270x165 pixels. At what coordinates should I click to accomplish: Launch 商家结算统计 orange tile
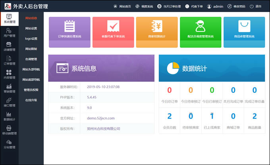pyautogui.click(x=157, y=30)
